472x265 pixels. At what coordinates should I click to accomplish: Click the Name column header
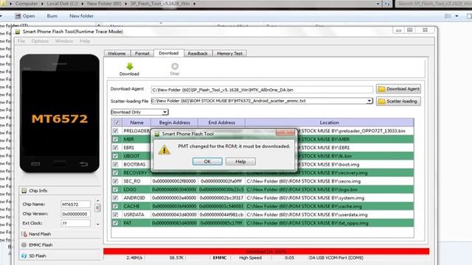136,123
